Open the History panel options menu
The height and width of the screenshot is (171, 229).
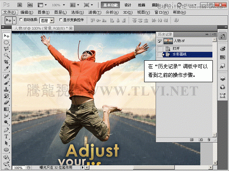click(x=214, y=34)
